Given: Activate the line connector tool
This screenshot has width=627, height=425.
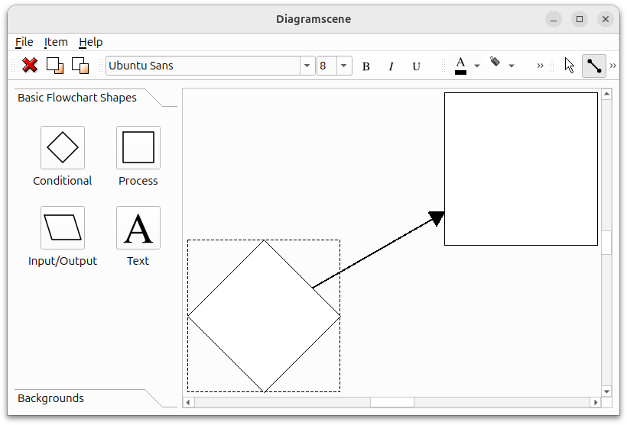Looking at the screenshot, I should coord(594,66).
